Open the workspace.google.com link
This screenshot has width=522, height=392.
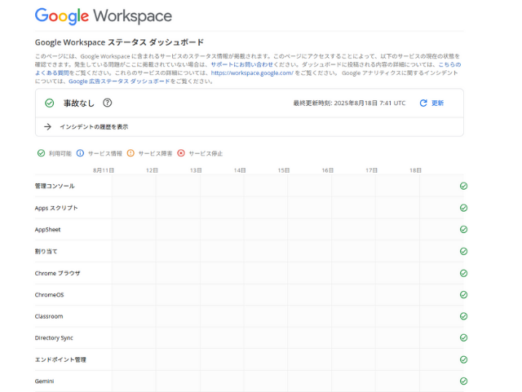[x=251, y=73]
